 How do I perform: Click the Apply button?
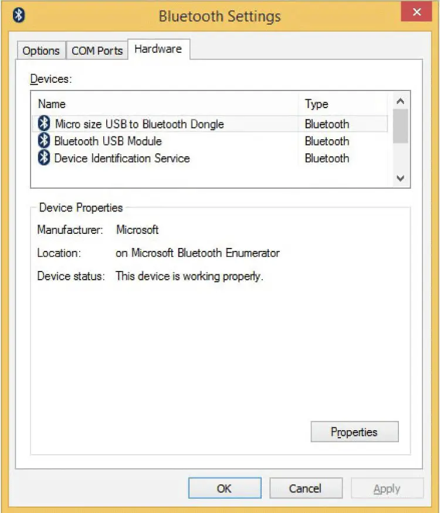pos(387,488)
